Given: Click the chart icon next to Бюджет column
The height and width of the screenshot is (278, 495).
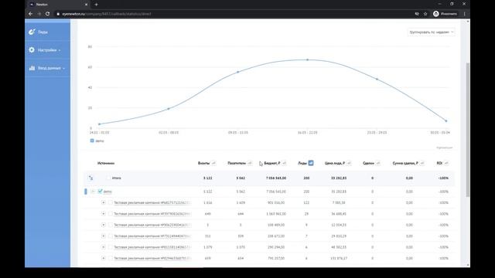Looking at the screenshot, I should [284, 163].
